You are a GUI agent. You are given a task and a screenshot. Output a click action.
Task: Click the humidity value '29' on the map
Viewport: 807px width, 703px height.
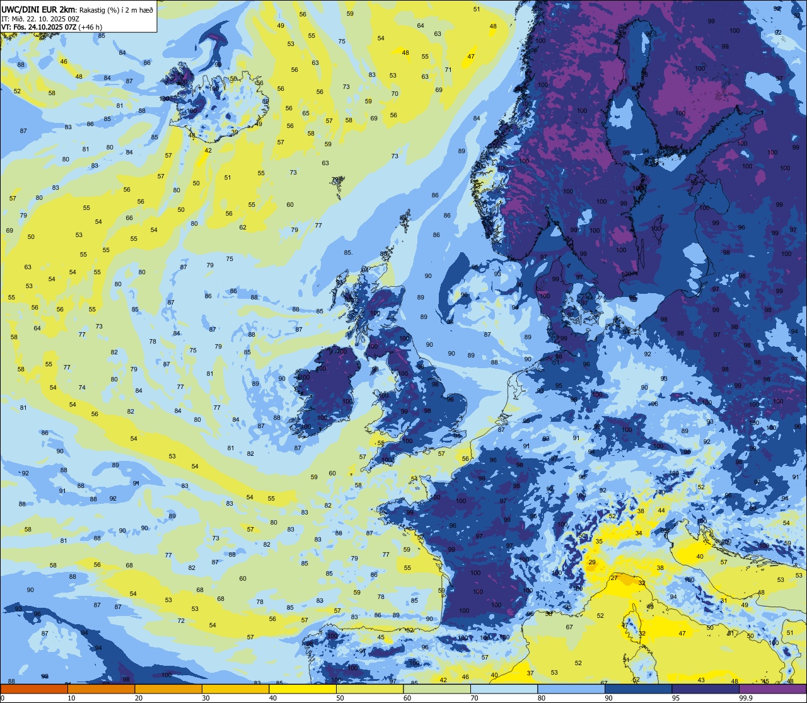(592, 562)
